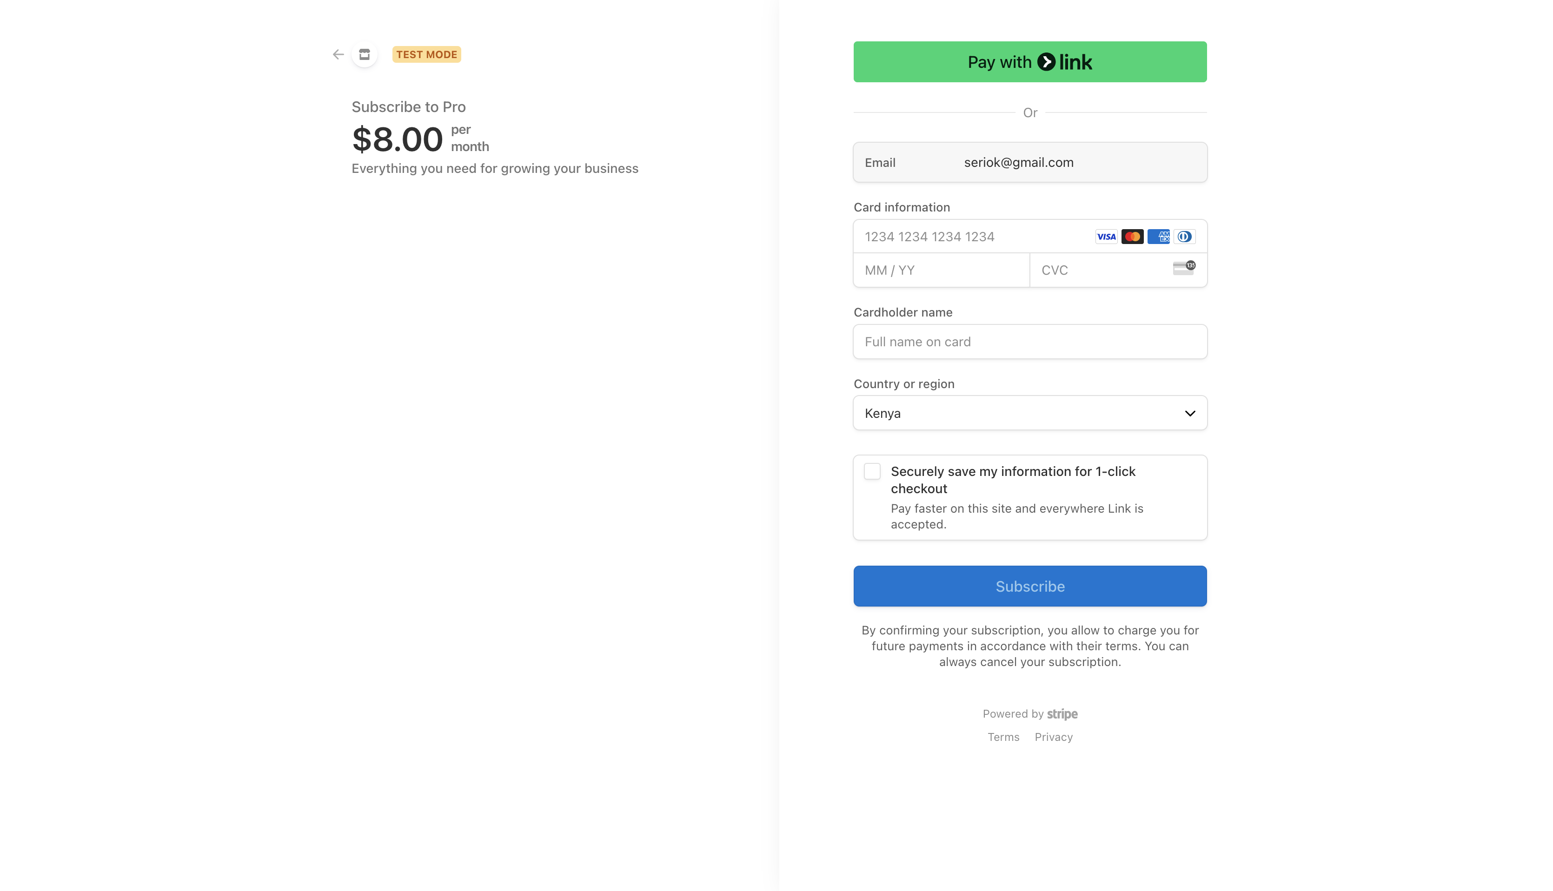1553x891 pixels.
Task: Click the American Express card icon
Action: click(x=1158, y=237)
